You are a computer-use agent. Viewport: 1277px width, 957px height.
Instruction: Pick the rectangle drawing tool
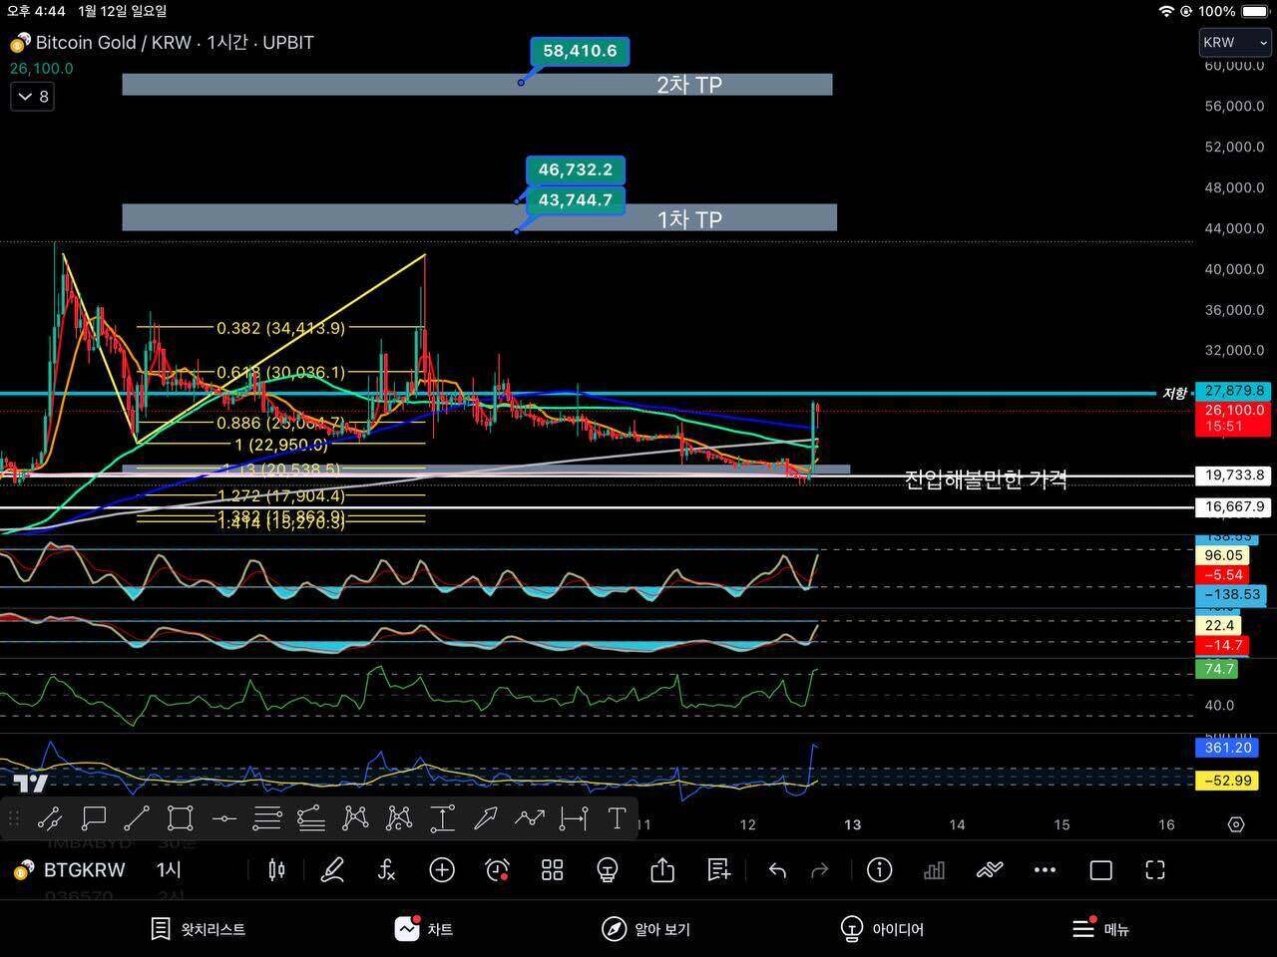(180, 818)
